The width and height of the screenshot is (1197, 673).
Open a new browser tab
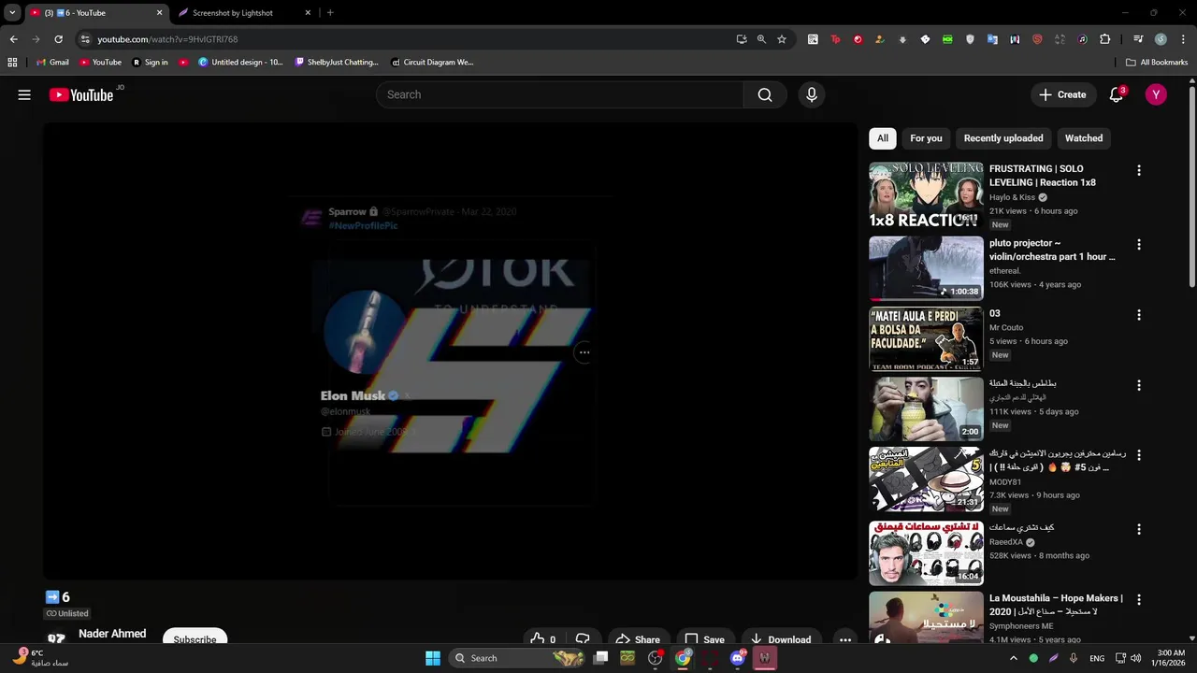point(330,13)
